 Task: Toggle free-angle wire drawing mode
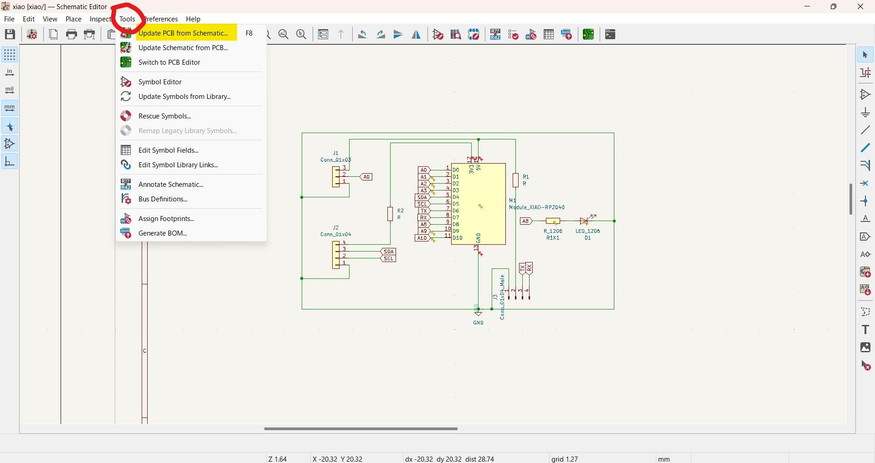[10, 162]
